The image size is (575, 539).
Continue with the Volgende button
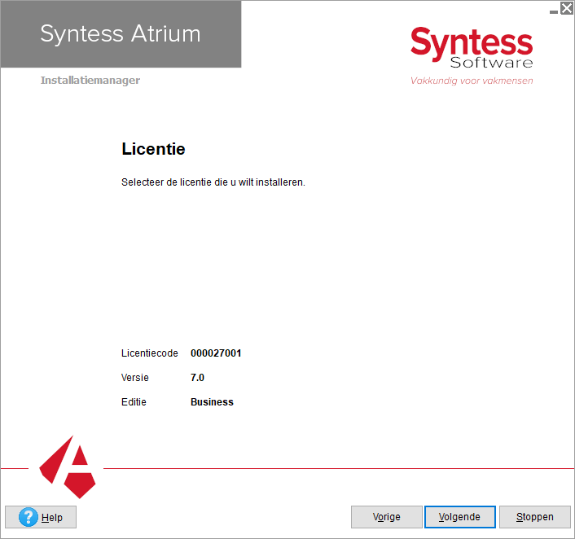(x=460, y=517)
